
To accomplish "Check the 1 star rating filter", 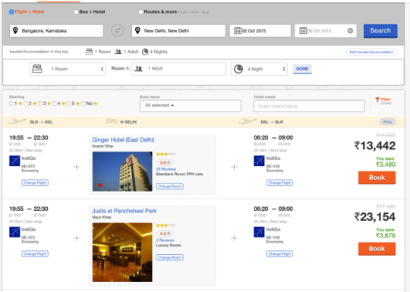I will [x=11, y=104].
